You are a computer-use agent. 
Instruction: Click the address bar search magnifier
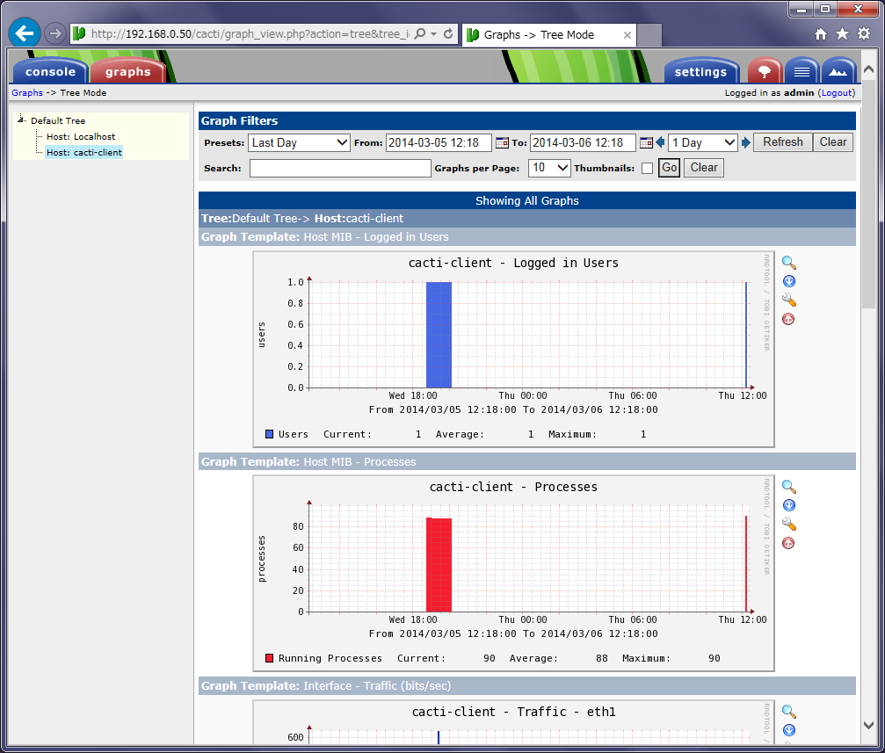(x=420, y=34)
